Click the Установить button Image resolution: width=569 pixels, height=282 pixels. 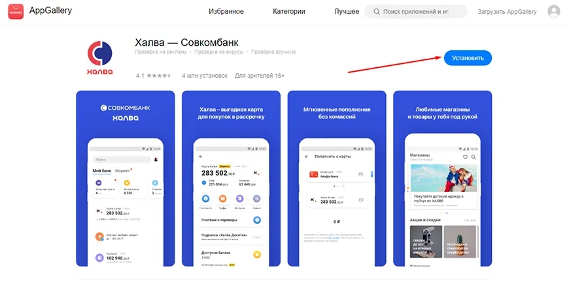468,58
